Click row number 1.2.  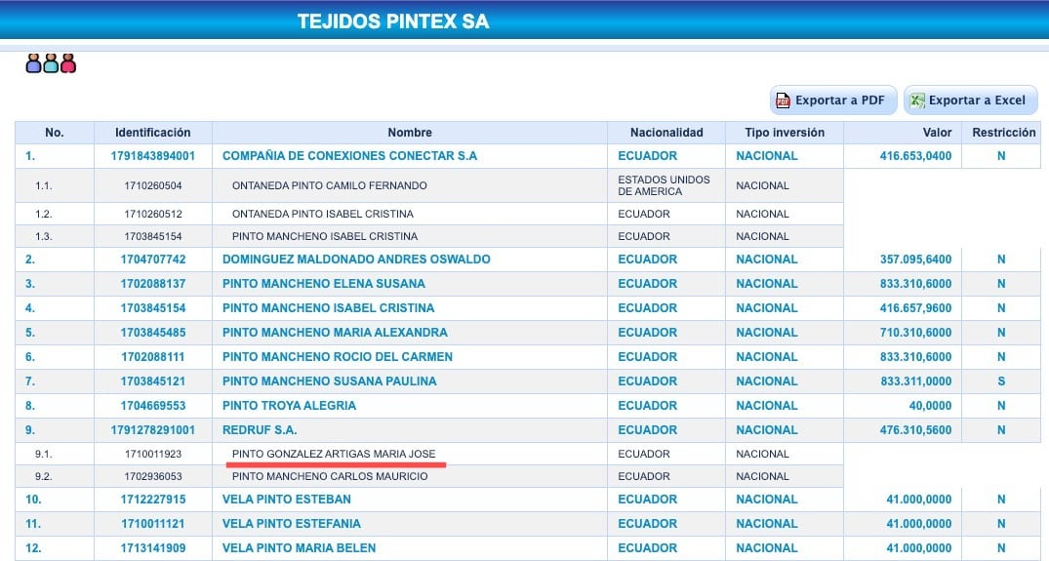point(44,214)
